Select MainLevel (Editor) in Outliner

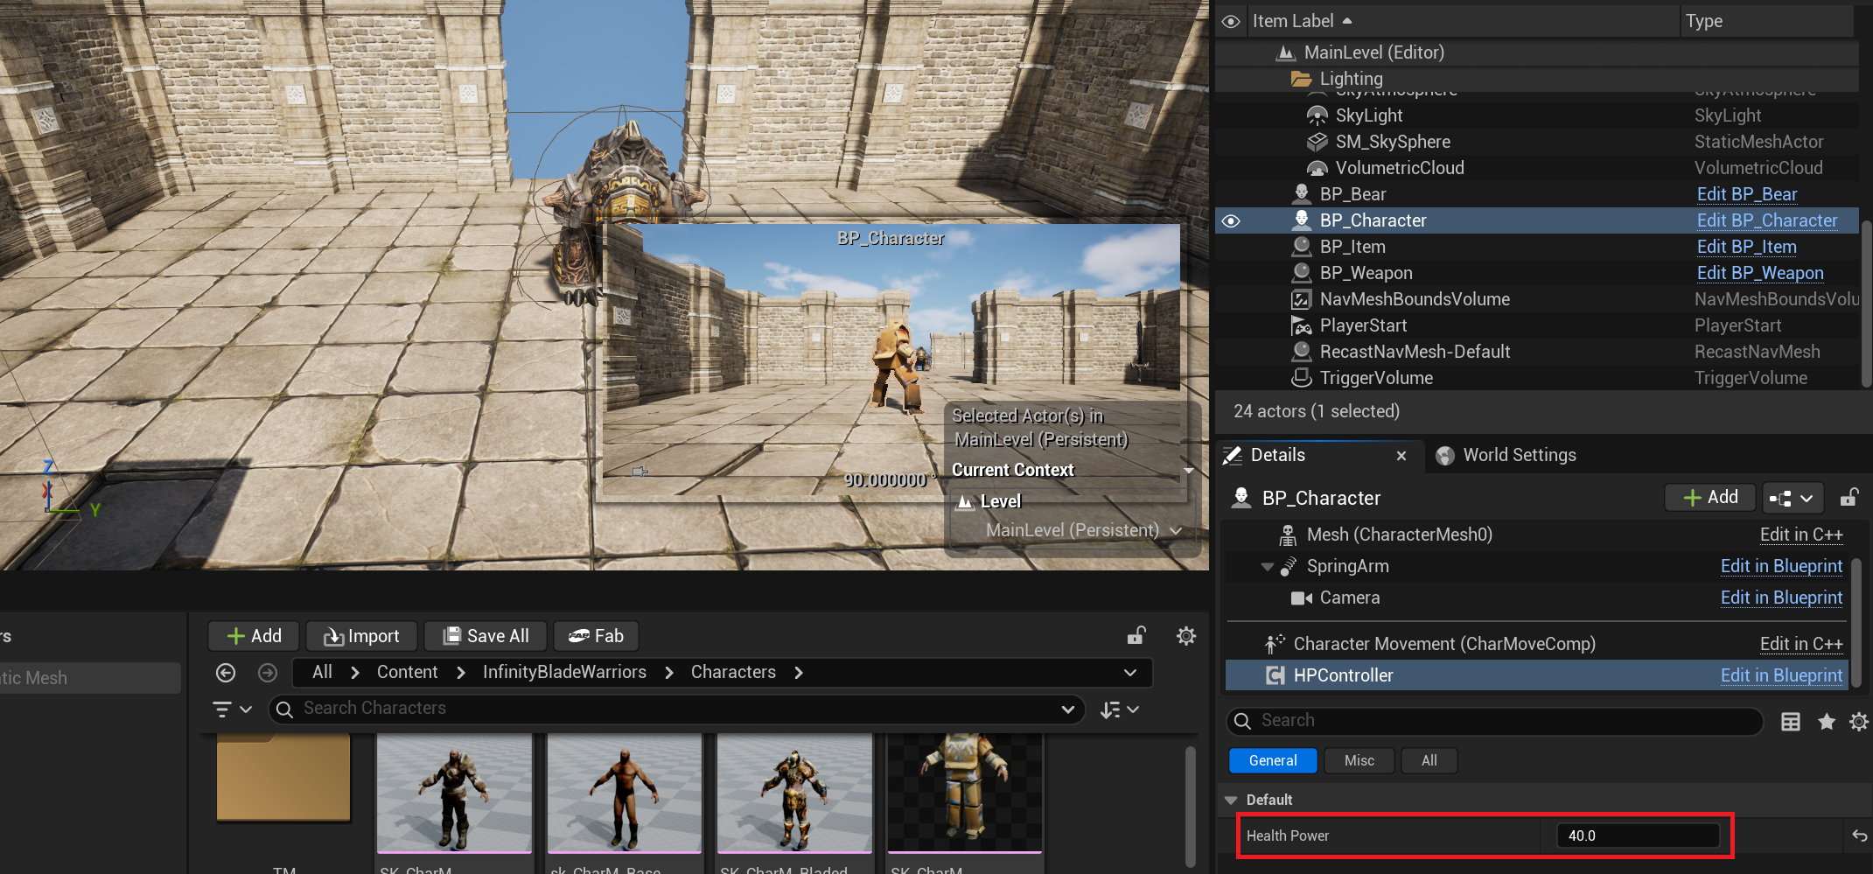[x=1373, y=52]
